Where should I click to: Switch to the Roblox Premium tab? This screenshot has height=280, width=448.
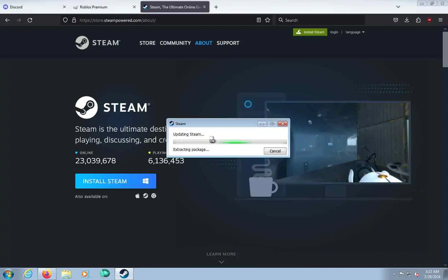click(105, 7)
